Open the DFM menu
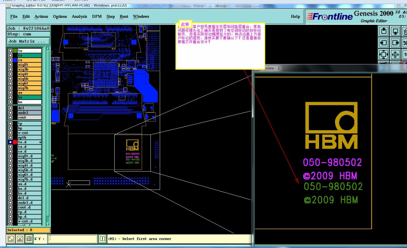 click(x=97, y=17)
